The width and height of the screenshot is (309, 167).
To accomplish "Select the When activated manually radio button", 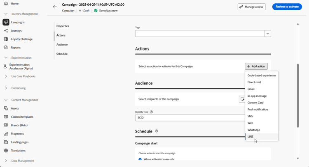I will pyautogui.click(x=140, y=159).
